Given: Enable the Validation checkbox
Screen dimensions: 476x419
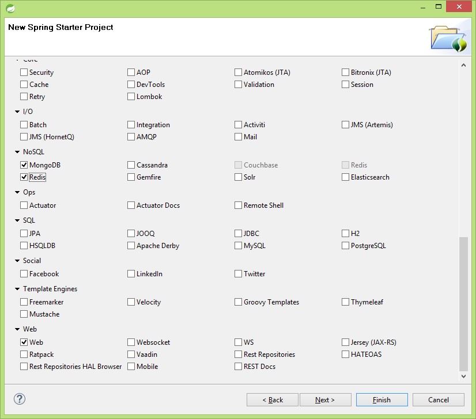Looking at the screenshot, I should [x=238, y=84].
